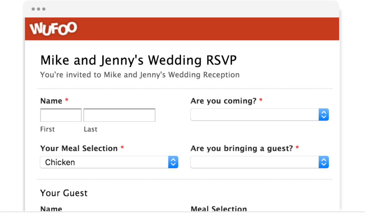
Task: Click the "Are you bringing a guest?" label
Action: coord(242,149)
